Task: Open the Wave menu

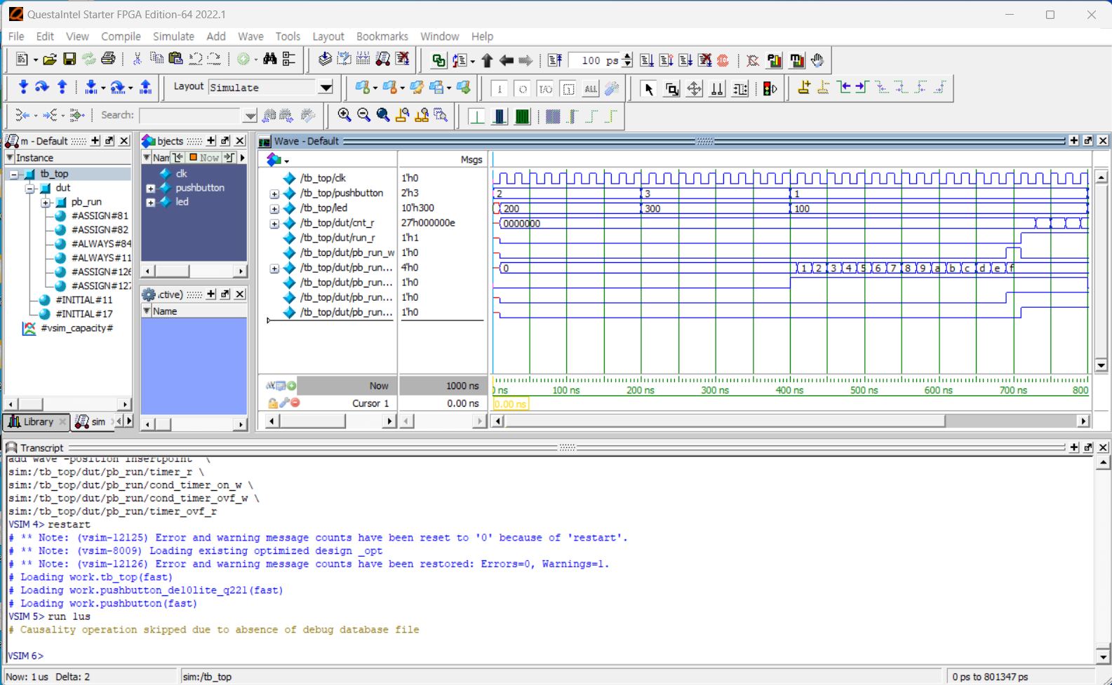Action: pyautogui.click(x=250, y=36)
